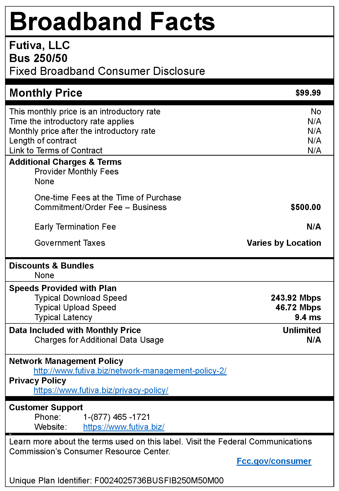
Task: Select the Bus 250/50 plan name
Action: pos(38,58)
